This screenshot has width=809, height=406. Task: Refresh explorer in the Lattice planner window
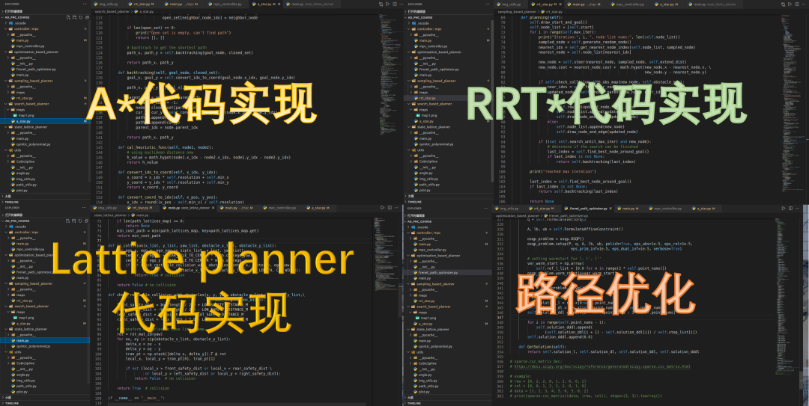[80, 221]
